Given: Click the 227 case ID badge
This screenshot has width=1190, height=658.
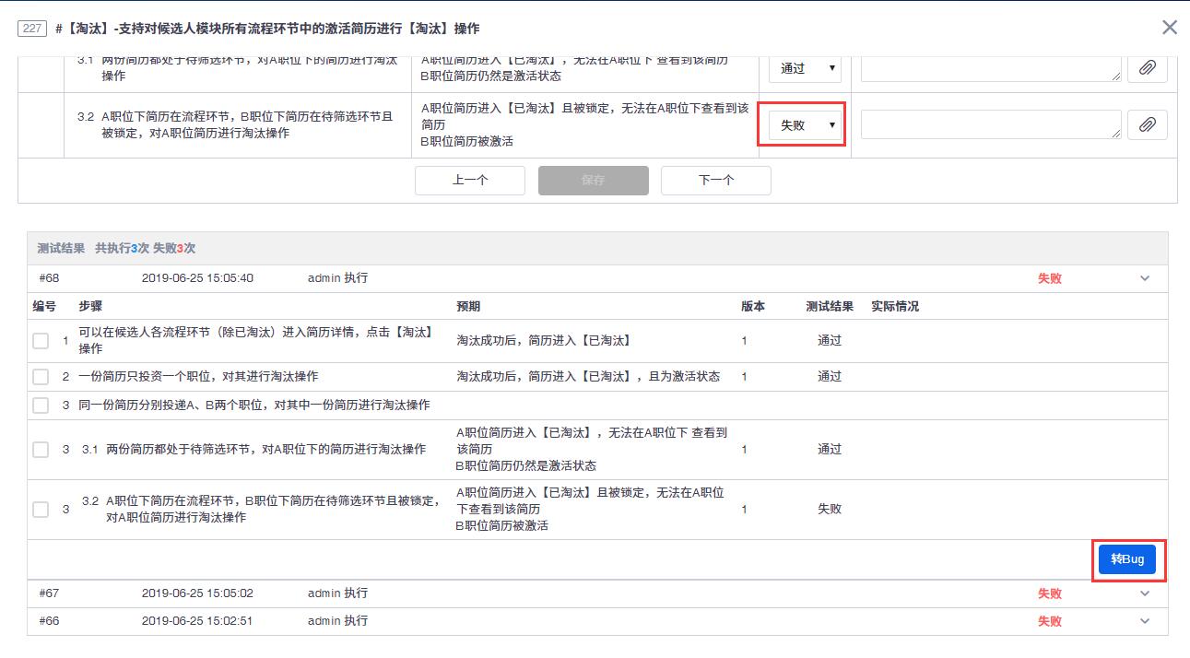Looking at the screenshot, I should (x=32, y=29).
